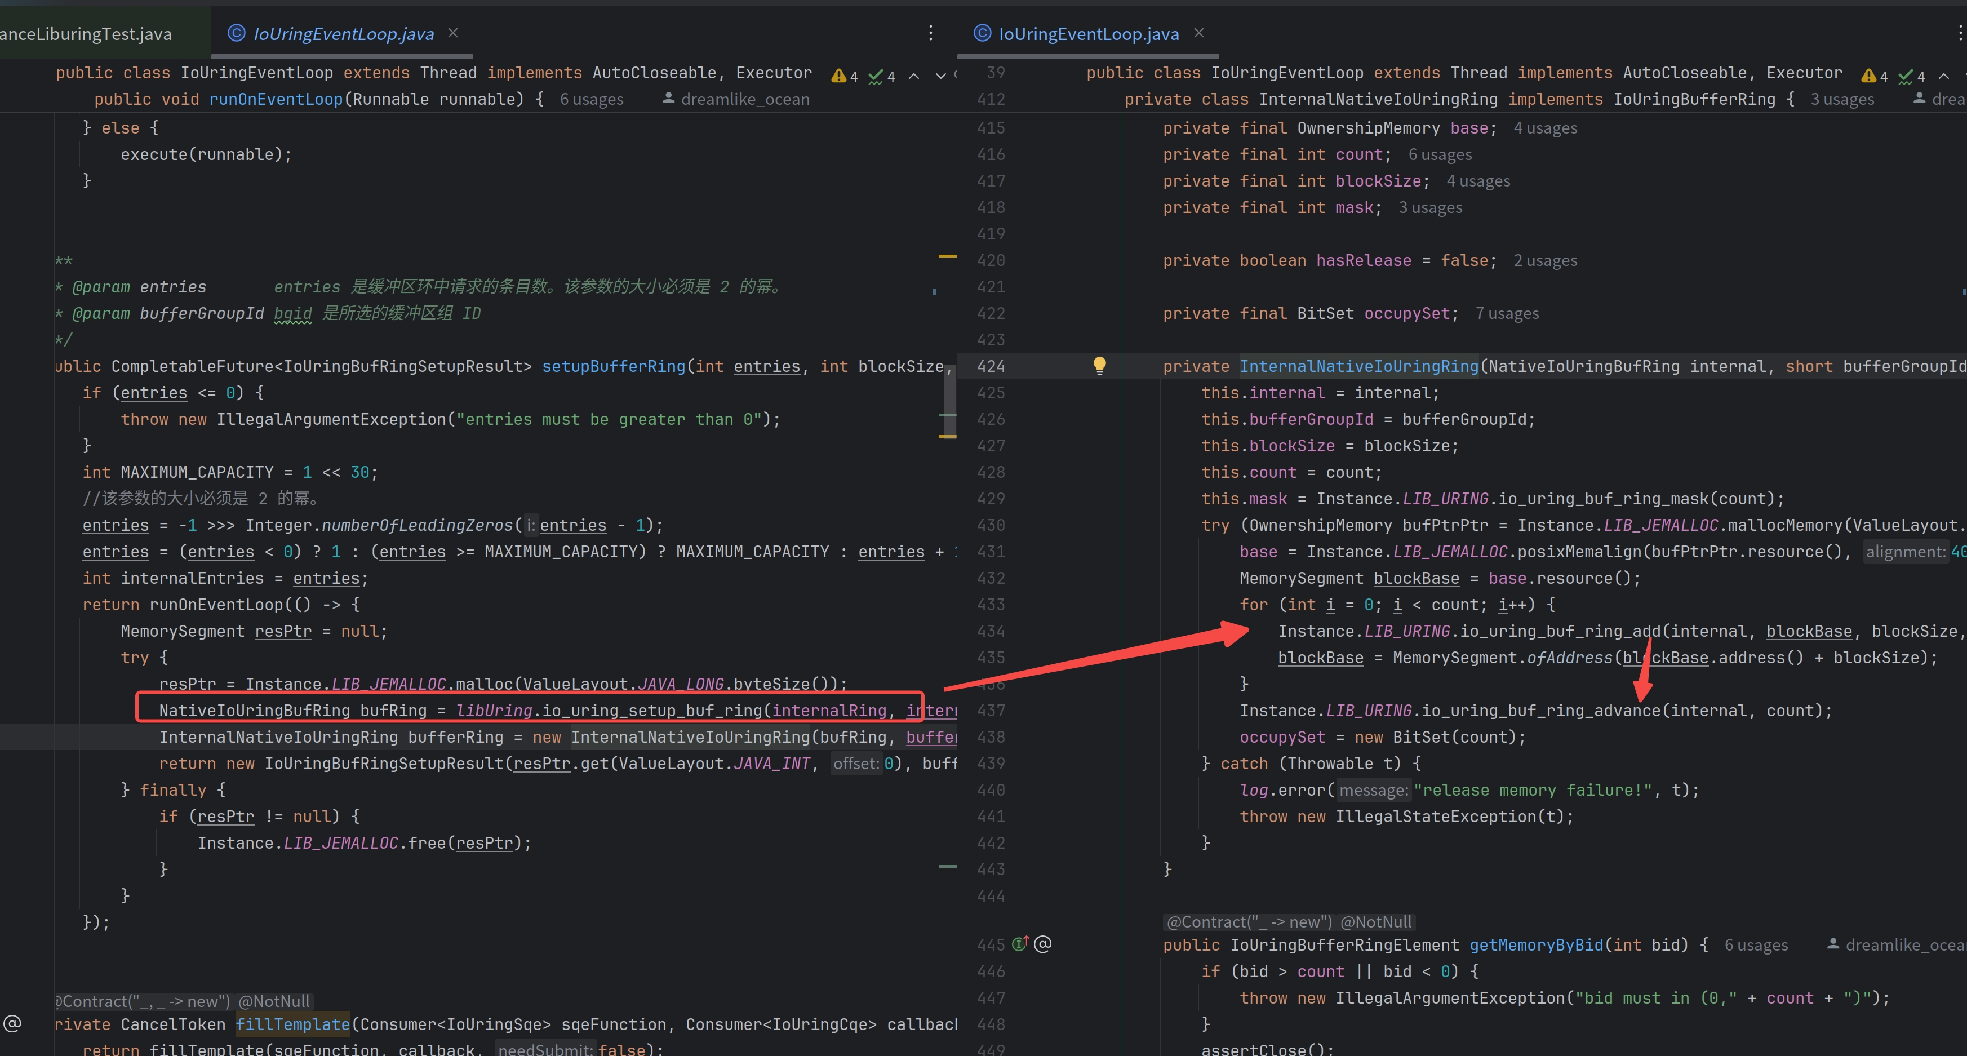Click the @ annotation gutter icon on line 445
Image resolution: width=1967 pixels, height=1056 pixels.
coord(1043,944)
